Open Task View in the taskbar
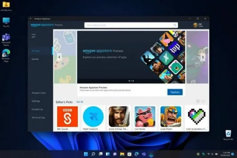This screenshot has width=237, height=158. coord(100,154)
